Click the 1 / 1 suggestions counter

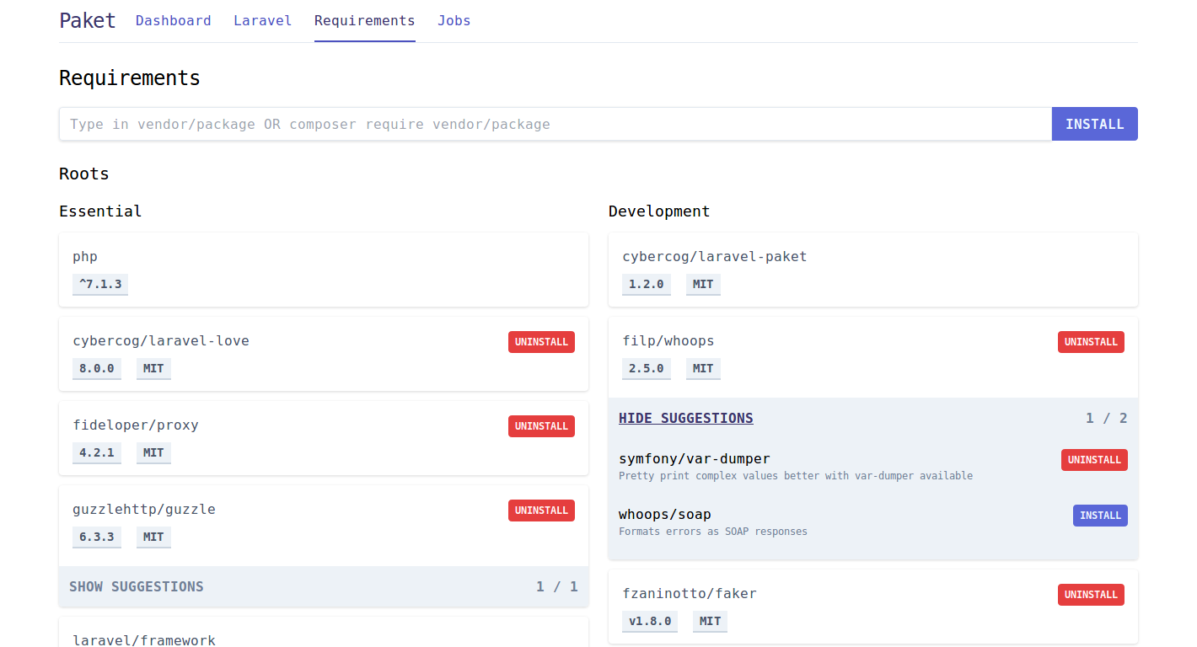557,586
